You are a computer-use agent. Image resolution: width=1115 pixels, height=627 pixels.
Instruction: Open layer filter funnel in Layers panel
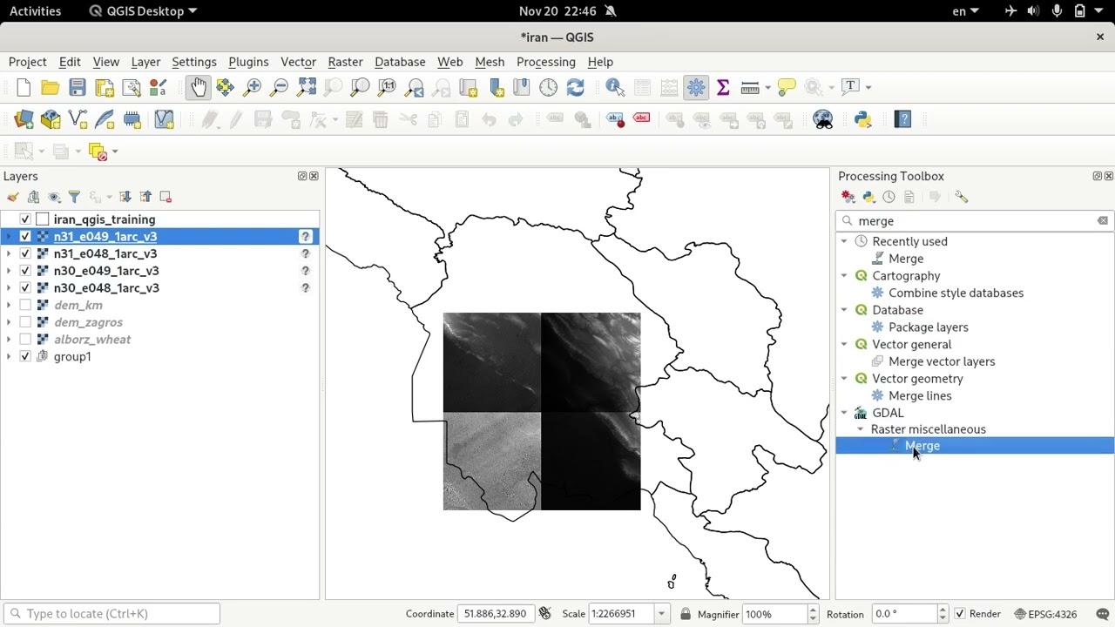[74, 197]
